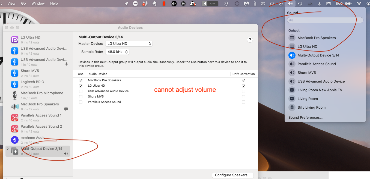Select USB Advanced Audio Device with 1 in
370x179 pixels.
coord(38,62)
